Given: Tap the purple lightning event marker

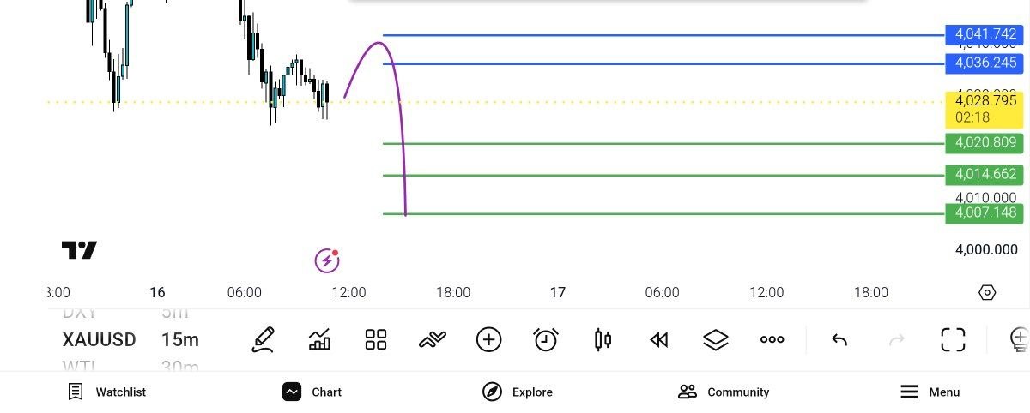Looking at the screenshot, I should [x=327, y=260].
